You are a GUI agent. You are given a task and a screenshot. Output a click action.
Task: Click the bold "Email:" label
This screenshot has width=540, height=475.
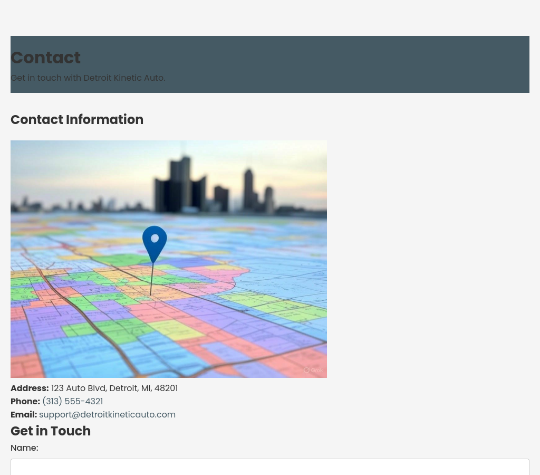tap(24, 415)
